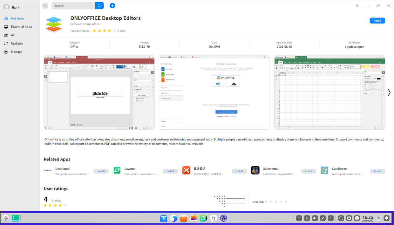Show next screenshot using the right chevron

[x=389, y=92]
